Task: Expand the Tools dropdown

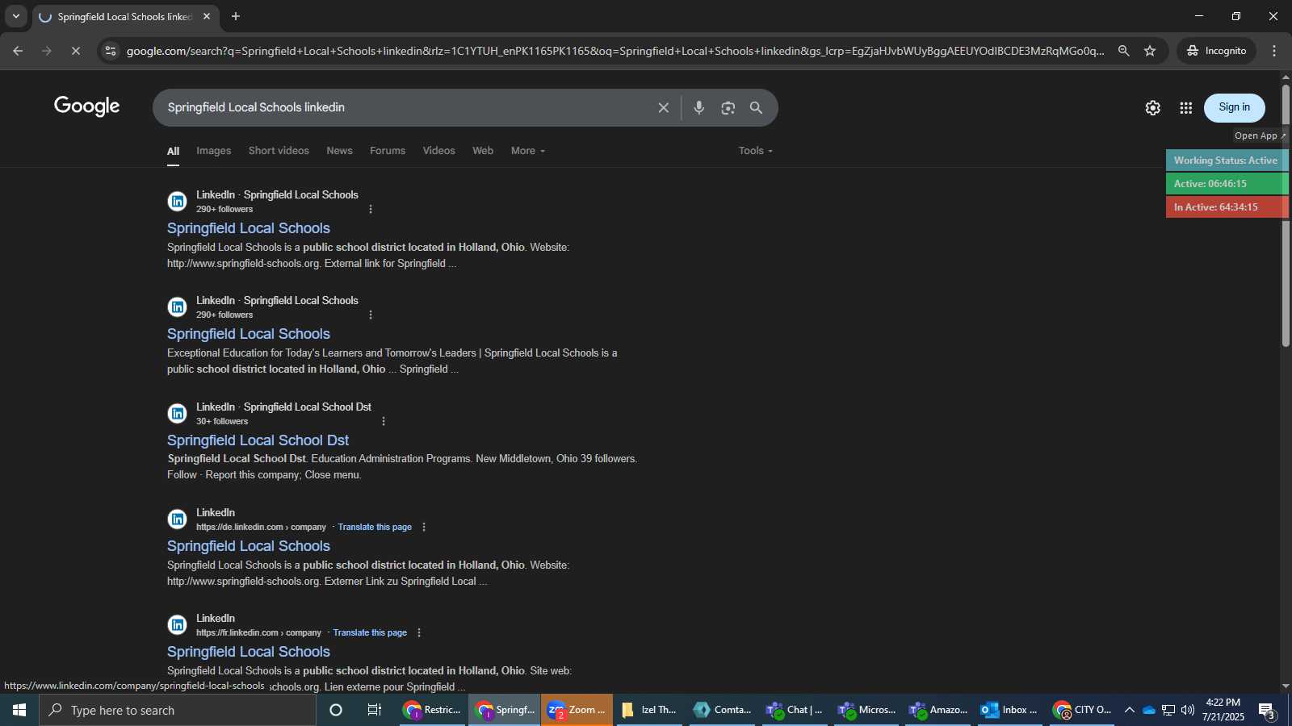Action: tap(756, 151)
